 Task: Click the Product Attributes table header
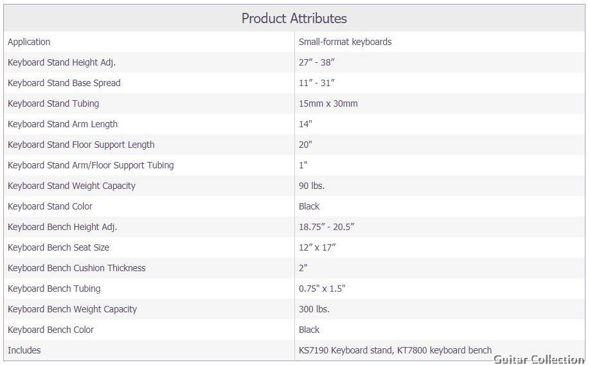(x=294, y=18)
